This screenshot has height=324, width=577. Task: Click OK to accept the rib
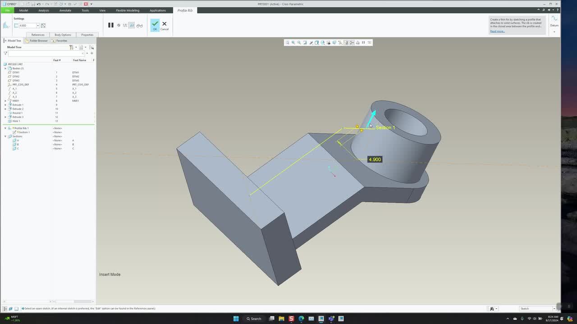155,25
